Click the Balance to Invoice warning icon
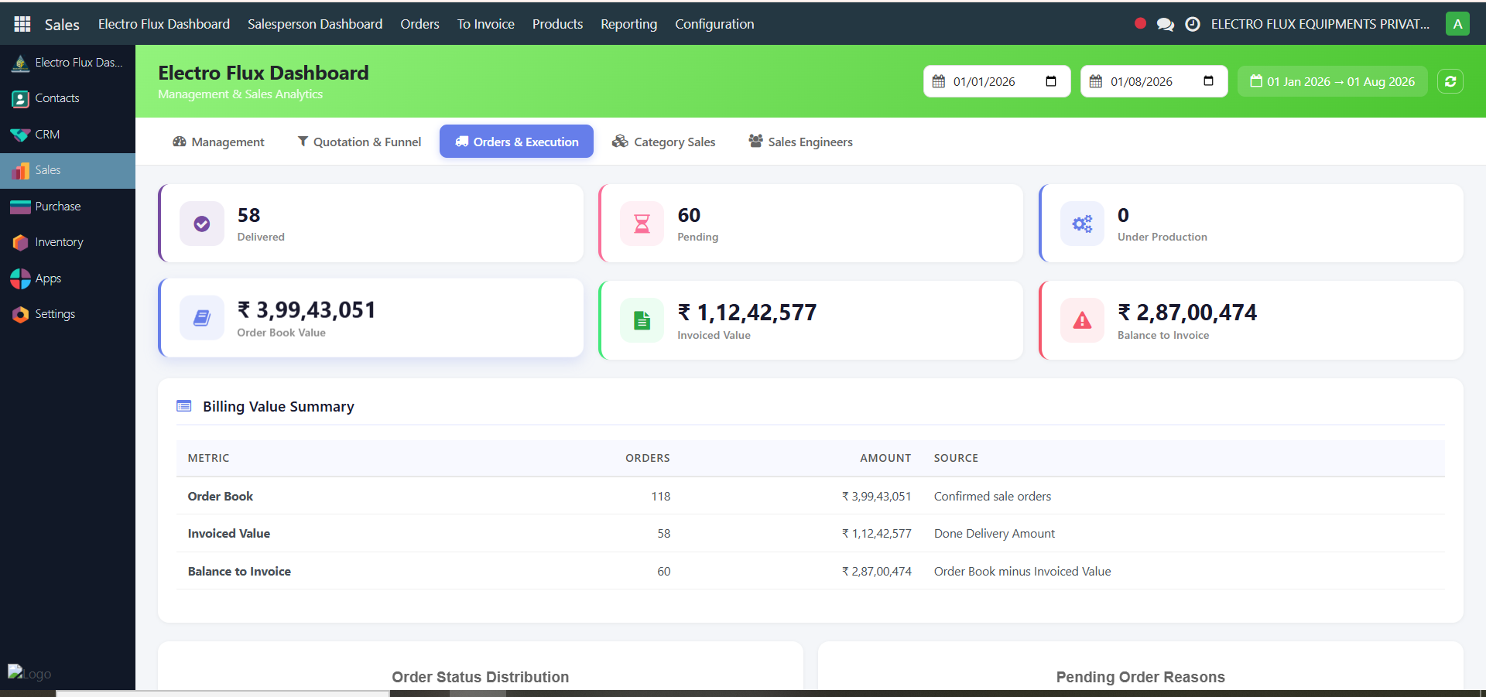Screen dimensions: 1486x697 (x=1082, y=320)
